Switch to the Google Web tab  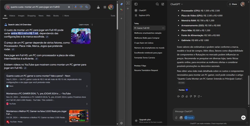click(48, 16)
